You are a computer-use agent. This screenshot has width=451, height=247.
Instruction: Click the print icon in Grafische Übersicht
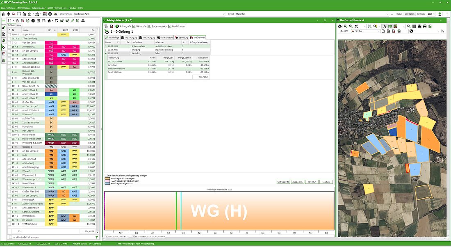pos(424,26)
